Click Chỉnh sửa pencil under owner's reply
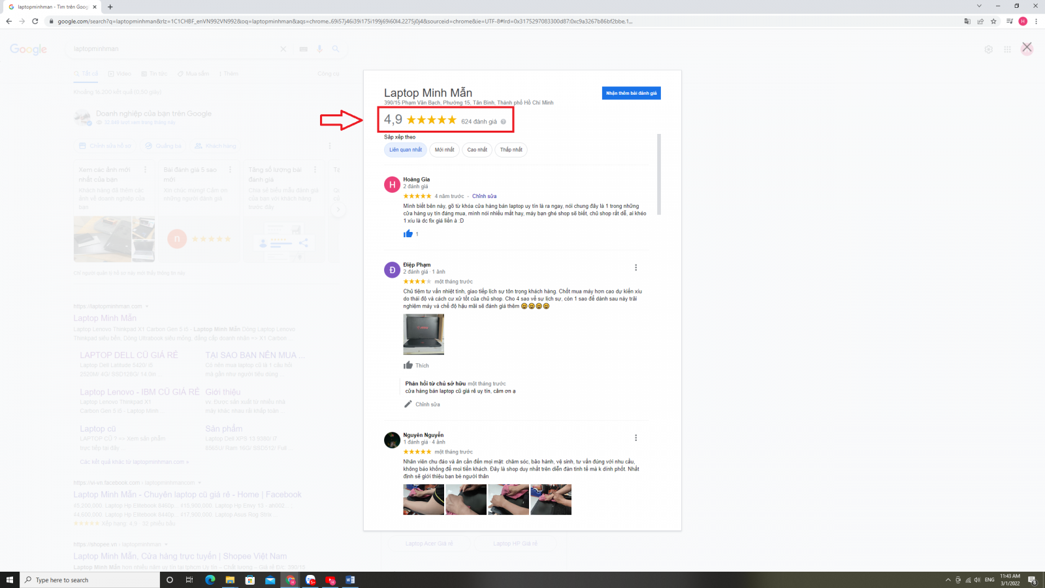Screen dimensions: 1045x588 [x=422, y=404]
